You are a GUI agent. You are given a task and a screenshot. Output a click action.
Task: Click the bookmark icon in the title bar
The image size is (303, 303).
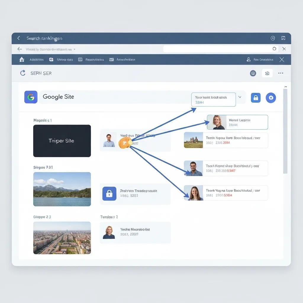coord(283,38)
